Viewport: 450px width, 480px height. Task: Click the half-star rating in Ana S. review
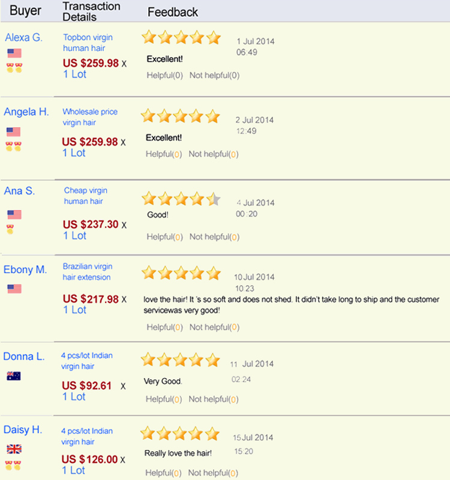[x=214, y=199]
